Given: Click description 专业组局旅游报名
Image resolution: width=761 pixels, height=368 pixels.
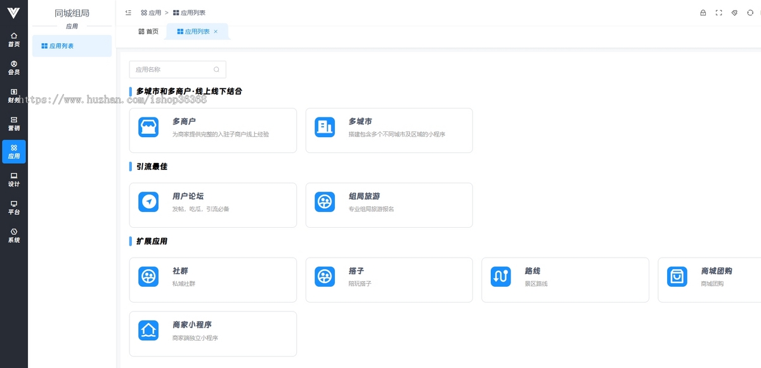Looking at the screenshot, I should [x=372, y=209].
